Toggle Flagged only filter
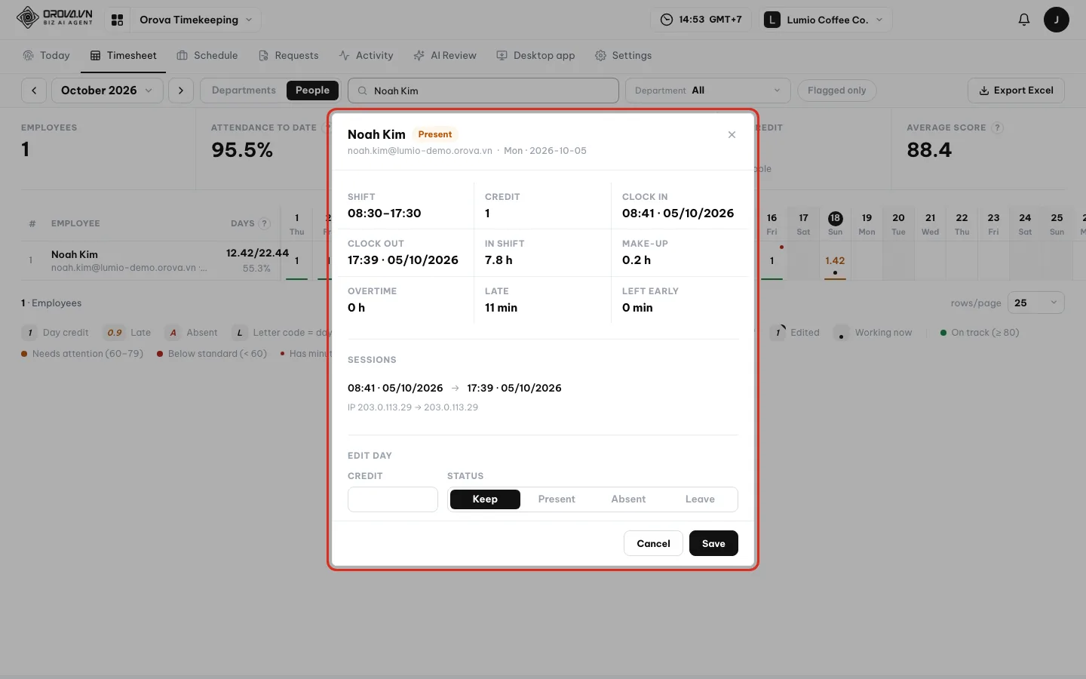This screenshot has width=1086, height=679. coord(836,91)
